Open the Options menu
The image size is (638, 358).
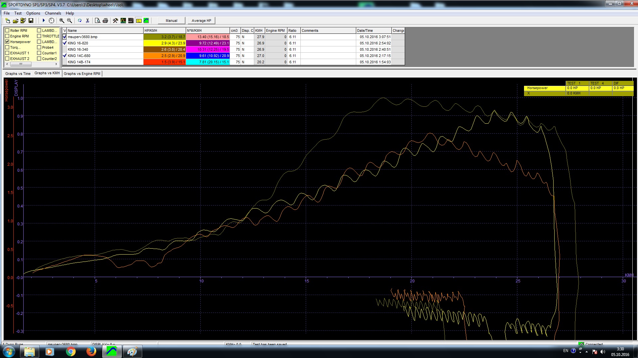33,13
